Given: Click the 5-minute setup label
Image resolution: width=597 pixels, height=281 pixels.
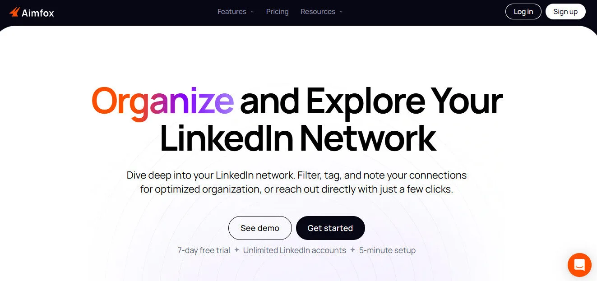Looking at the screenshot, I should click(387, 250).
